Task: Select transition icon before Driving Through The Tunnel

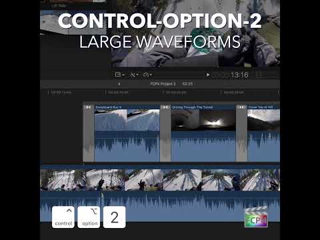Action: point(165,107)
